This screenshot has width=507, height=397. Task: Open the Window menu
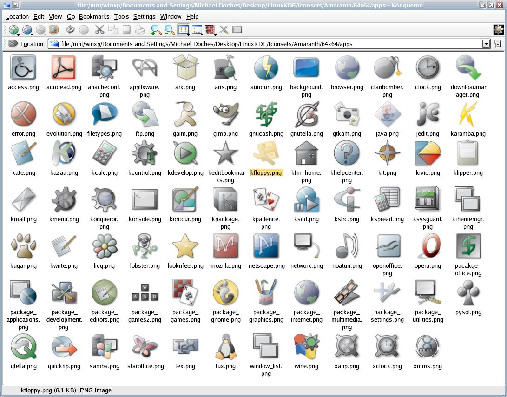coord(171,16)
